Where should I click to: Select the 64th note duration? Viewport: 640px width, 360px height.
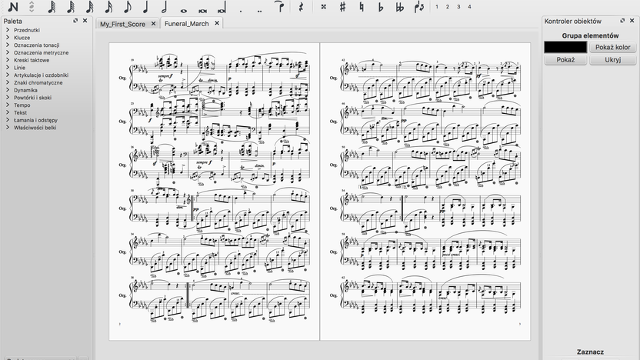[71, 6]
